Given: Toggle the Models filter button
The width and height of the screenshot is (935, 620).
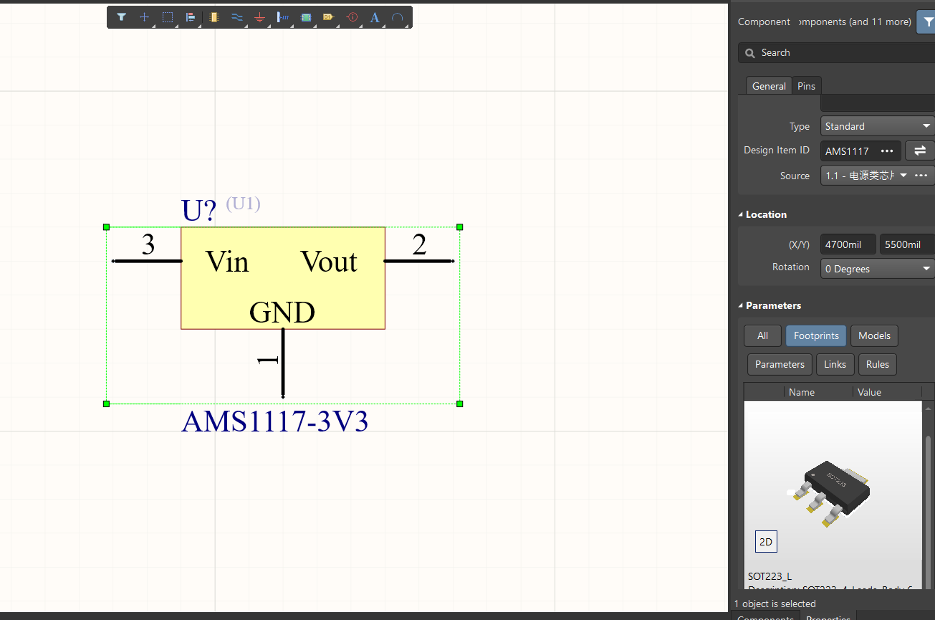Looking at the screenshot, I should tap(874, 335).
